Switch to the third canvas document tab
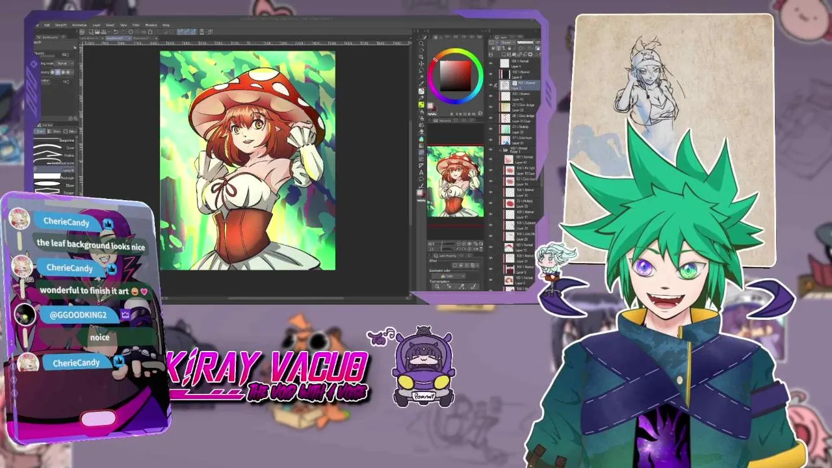Viewport: 832px width, 468px height. (145, 38)
